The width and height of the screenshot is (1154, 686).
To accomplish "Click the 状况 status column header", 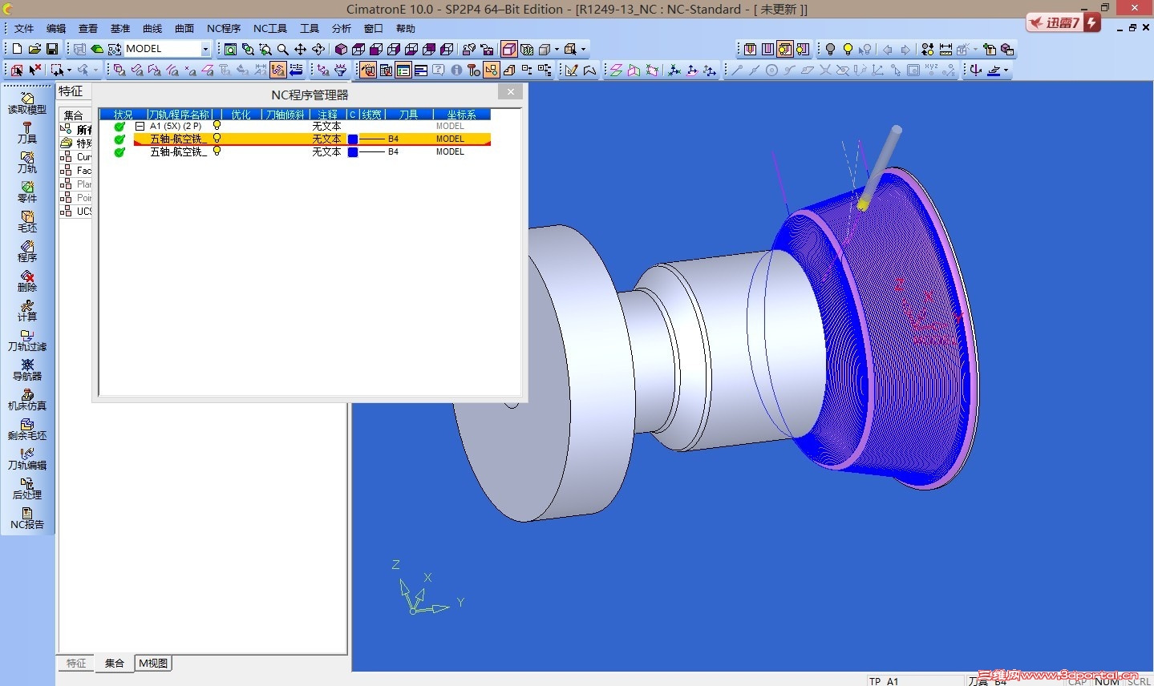I will pyautogui.click(x=123, y=115).
